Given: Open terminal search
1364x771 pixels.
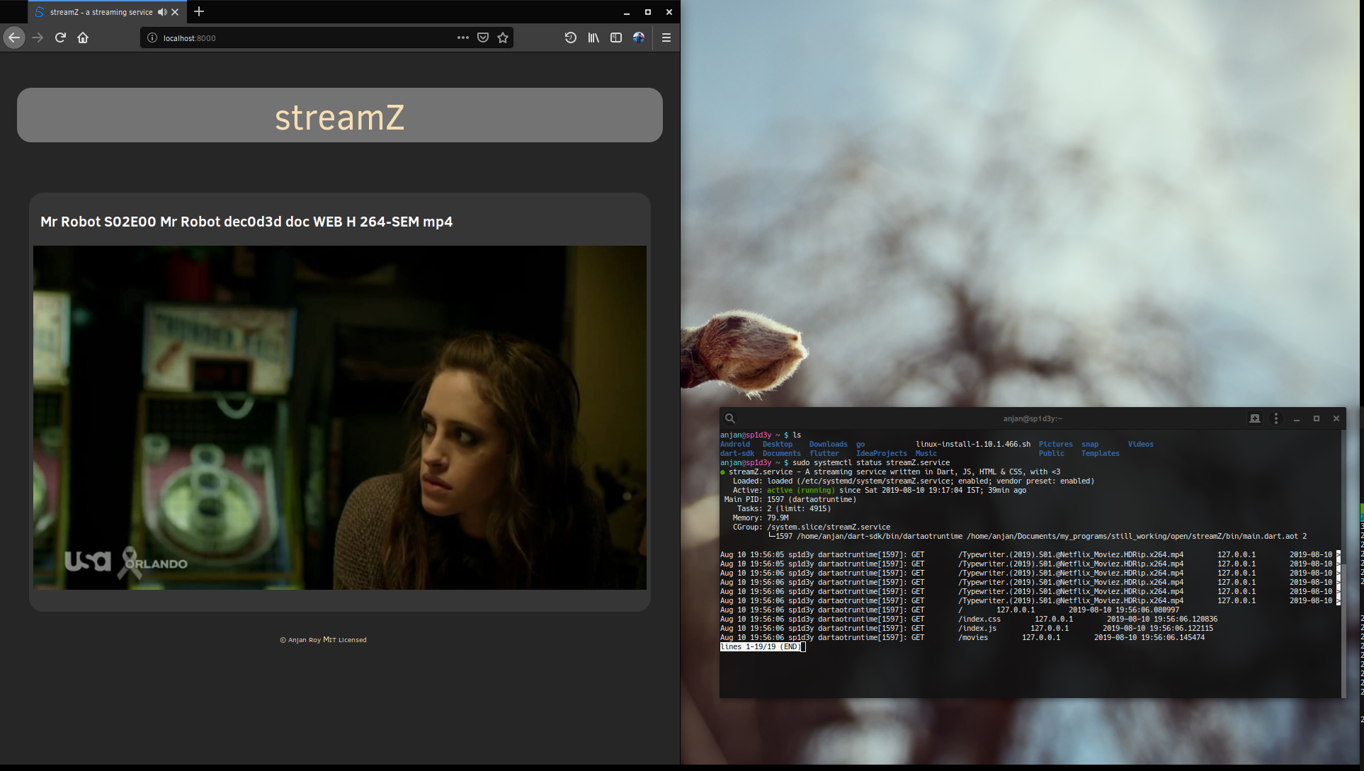Looking at the screenshot, I should 730,418.
